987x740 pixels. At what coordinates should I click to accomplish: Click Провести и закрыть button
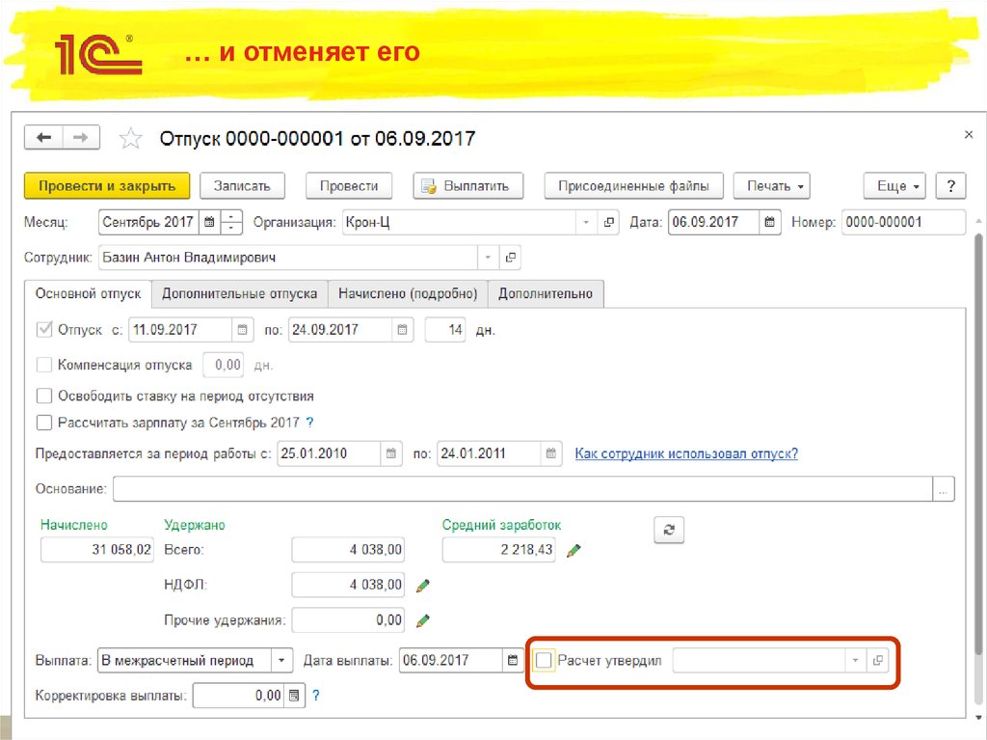106,185
